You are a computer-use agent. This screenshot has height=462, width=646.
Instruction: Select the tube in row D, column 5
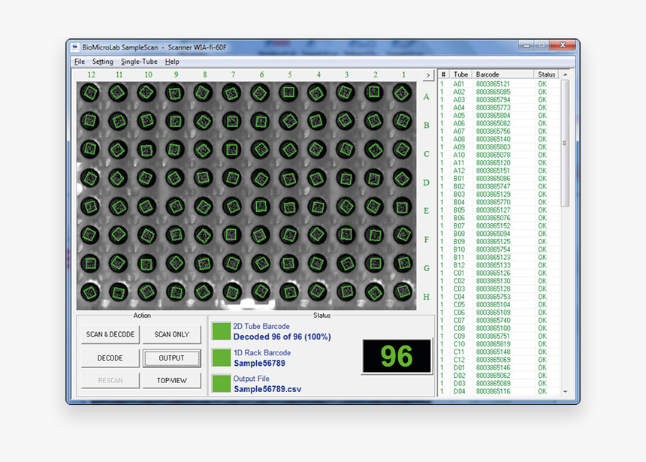coord(288,178)
